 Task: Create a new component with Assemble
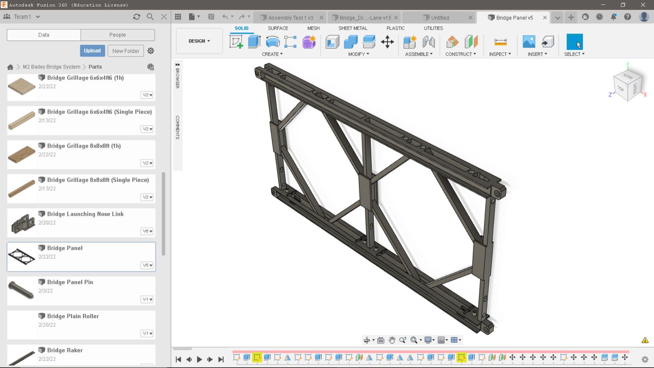tap(410, 42)
